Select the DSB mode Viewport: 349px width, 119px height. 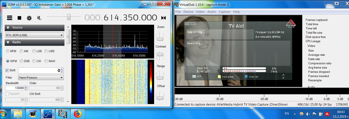click(x=24, y=61)
